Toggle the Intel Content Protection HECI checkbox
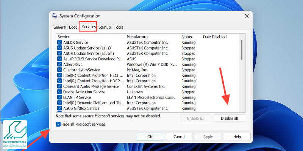 click(59, 75)
